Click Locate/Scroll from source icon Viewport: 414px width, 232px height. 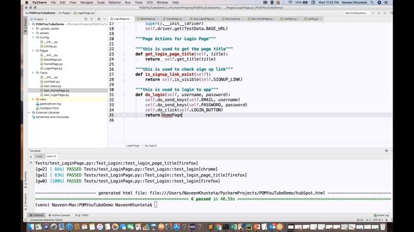coord(86,19)
